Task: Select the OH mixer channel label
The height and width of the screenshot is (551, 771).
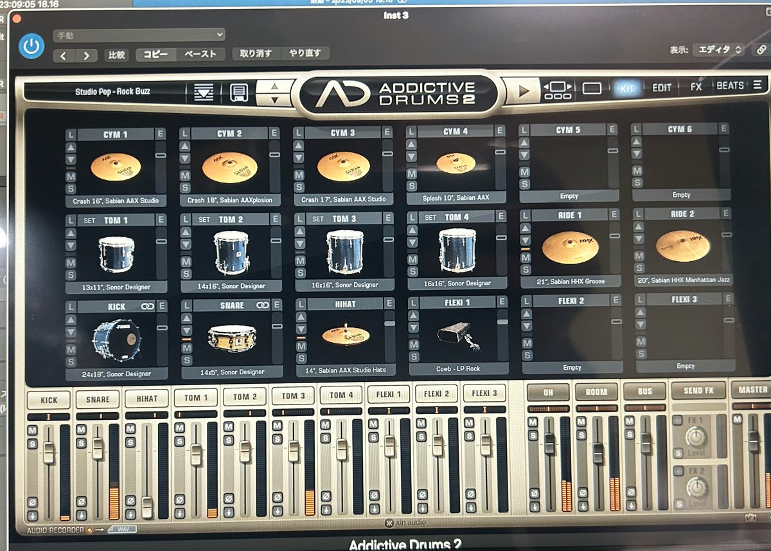Action: 548,392
